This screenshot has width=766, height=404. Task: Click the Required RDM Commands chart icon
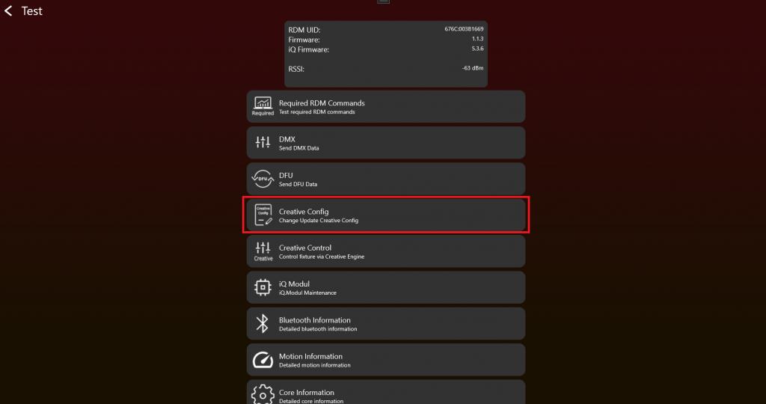pos(263,106)
